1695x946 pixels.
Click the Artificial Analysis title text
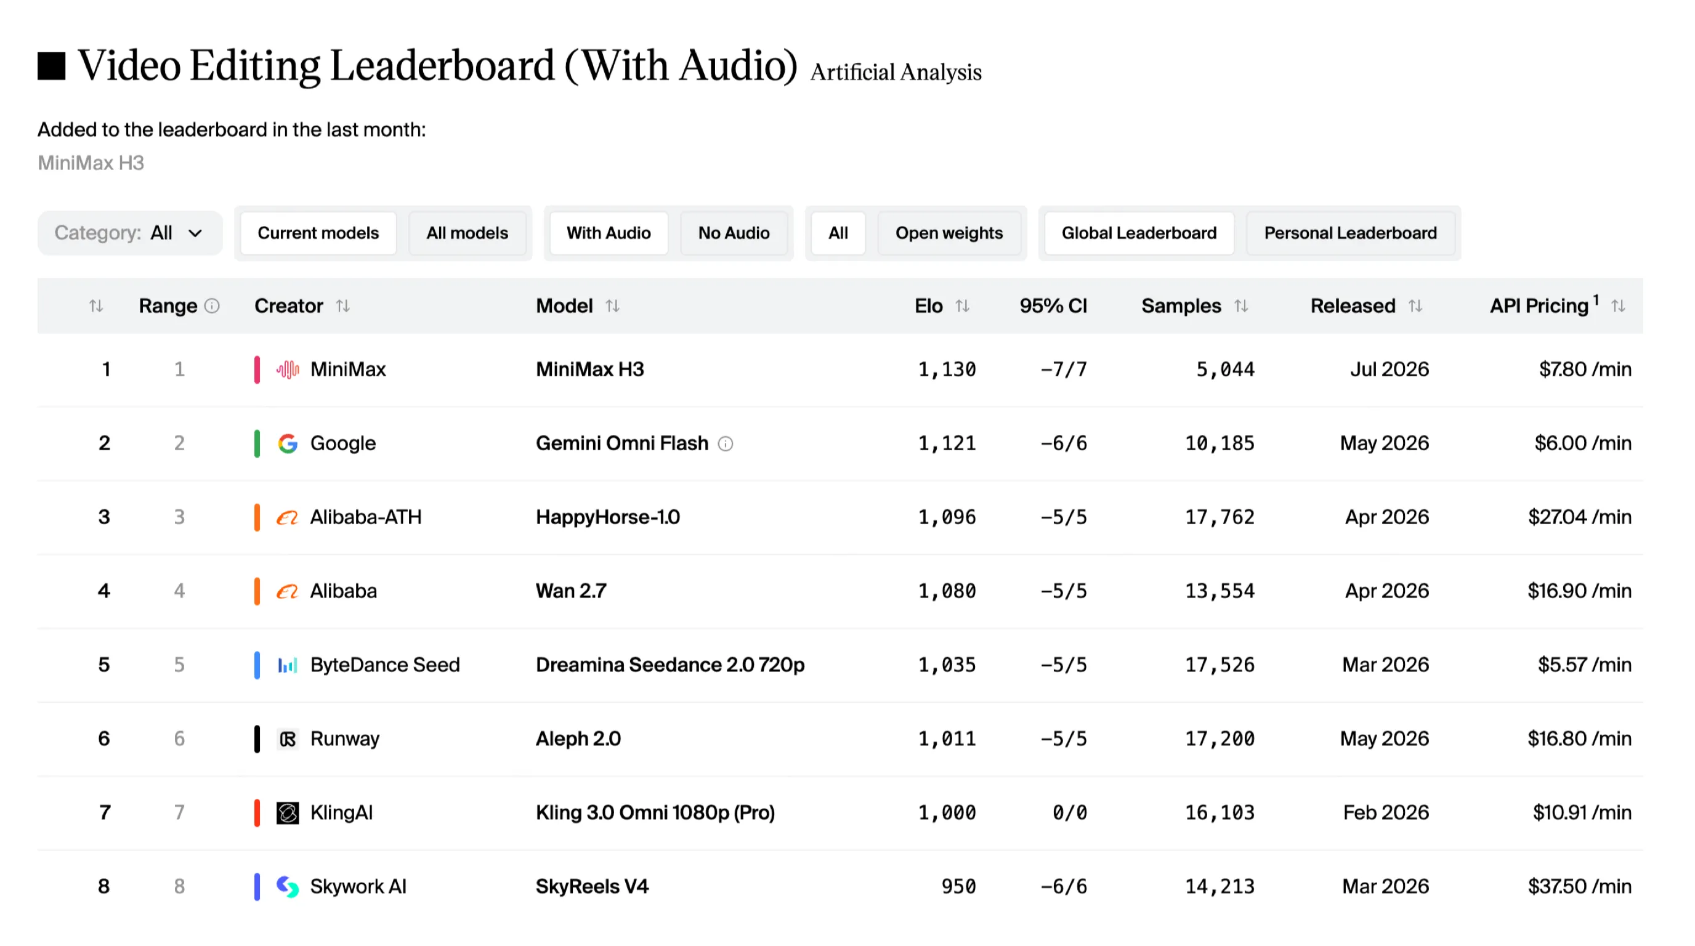896,71
